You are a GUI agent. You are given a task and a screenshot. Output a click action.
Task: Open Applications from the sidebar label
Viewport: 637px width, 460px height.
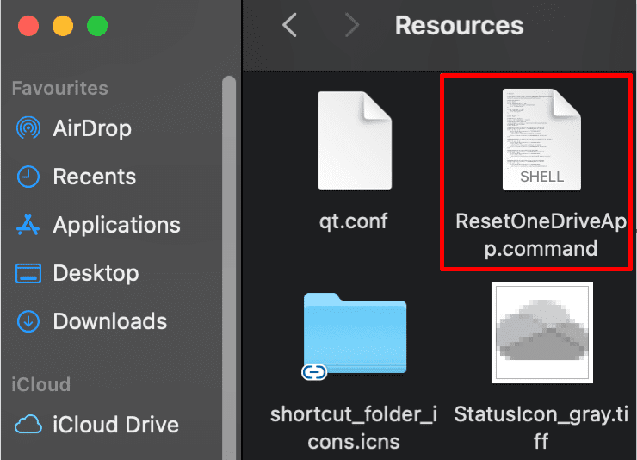(116, 225)
